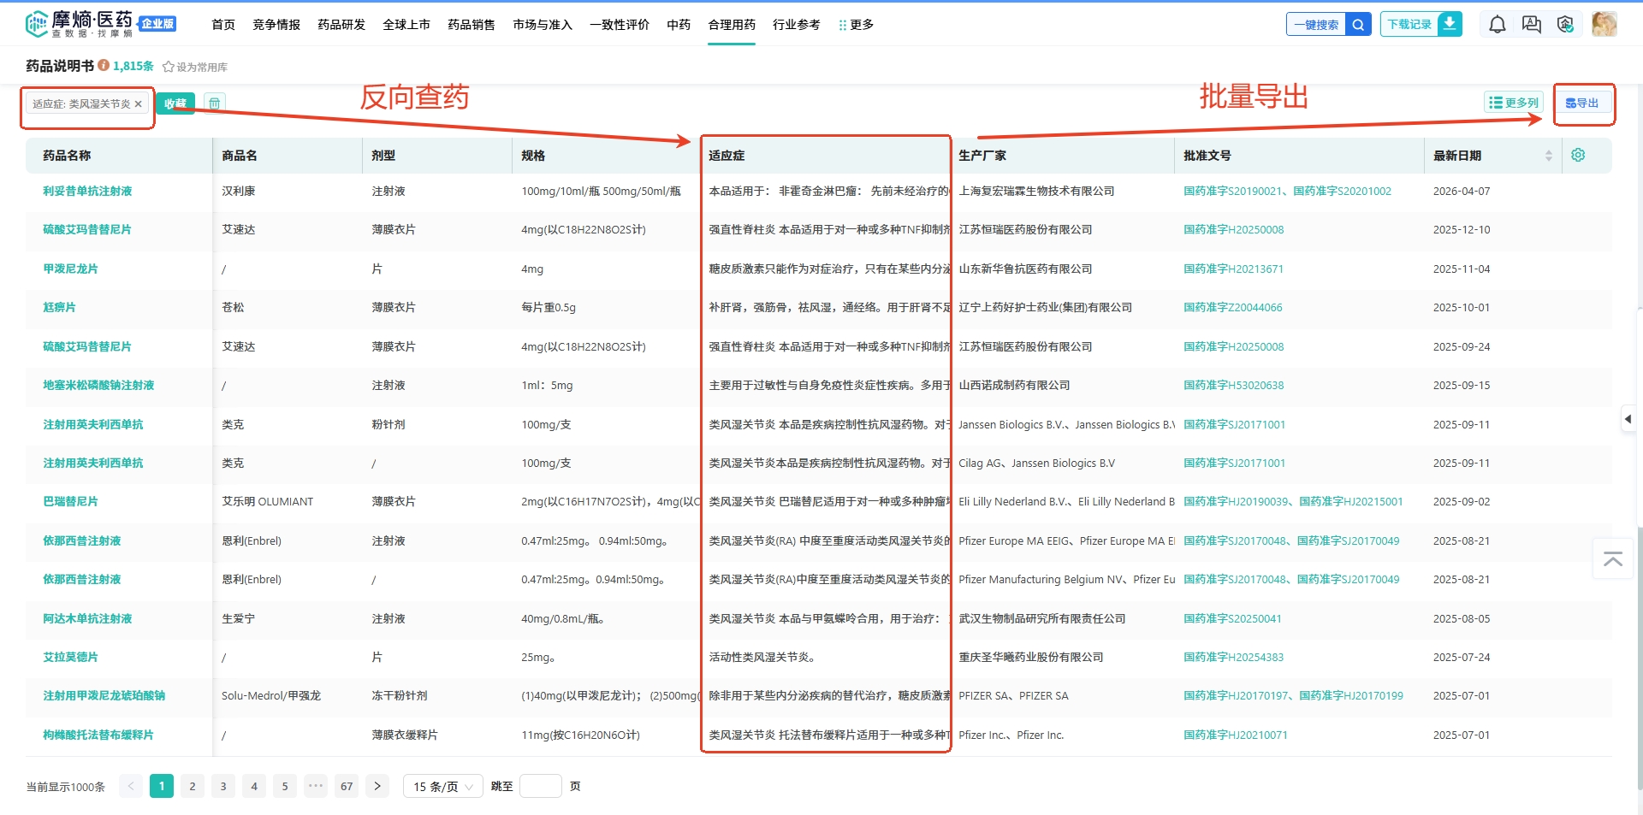Click the 一键搜索 button
This screenshot has width=1643, height=815.
1317,25
